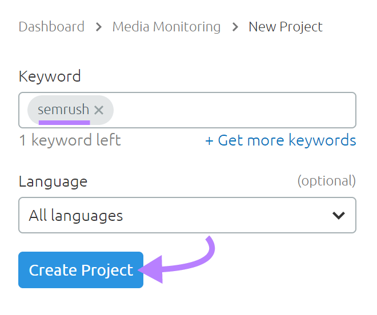Click the dropdown arrow in Language field
Viewport: 377px width, 315px height.
click(x=339, y=216)
